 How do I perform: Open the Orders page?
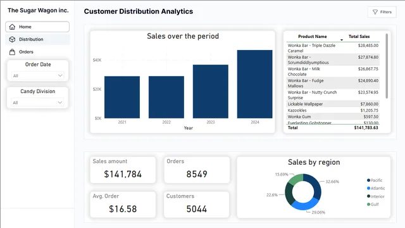(x=37, y=52)
